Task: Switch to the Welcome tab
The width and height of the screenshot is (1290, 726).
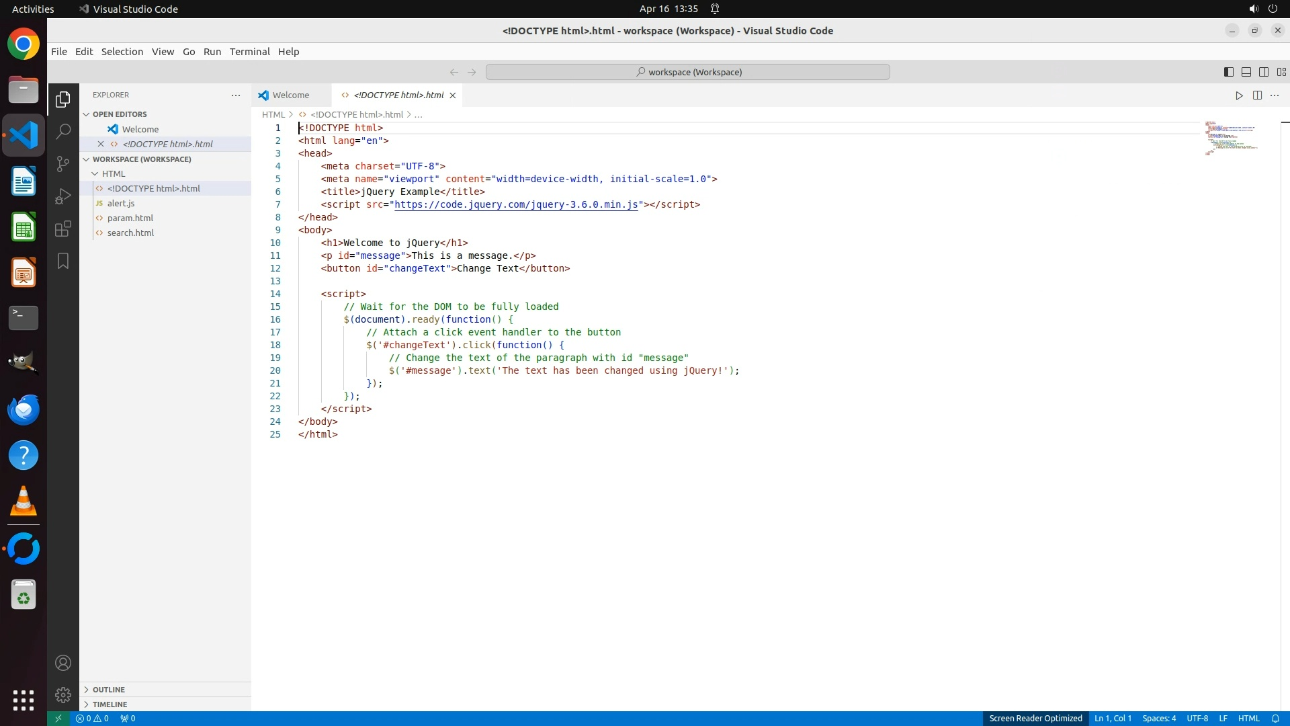Action: coord(290,95)
